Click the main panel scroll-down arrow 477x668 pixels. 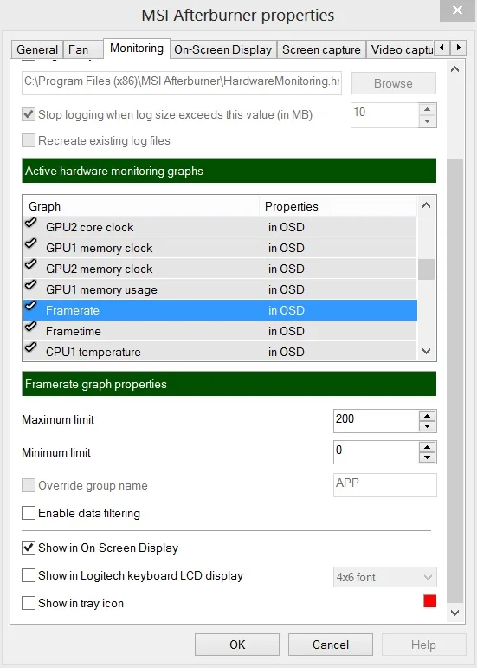[454, 613]
